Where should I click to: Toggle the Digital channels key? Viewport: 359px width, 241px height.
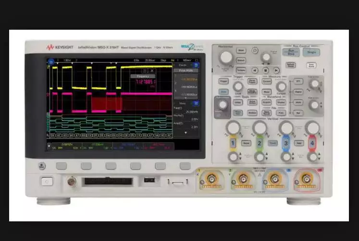point(298,92)
